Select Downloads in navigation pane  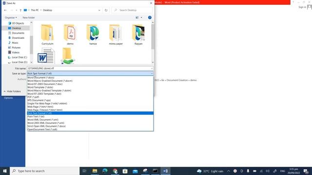(16, 38)
